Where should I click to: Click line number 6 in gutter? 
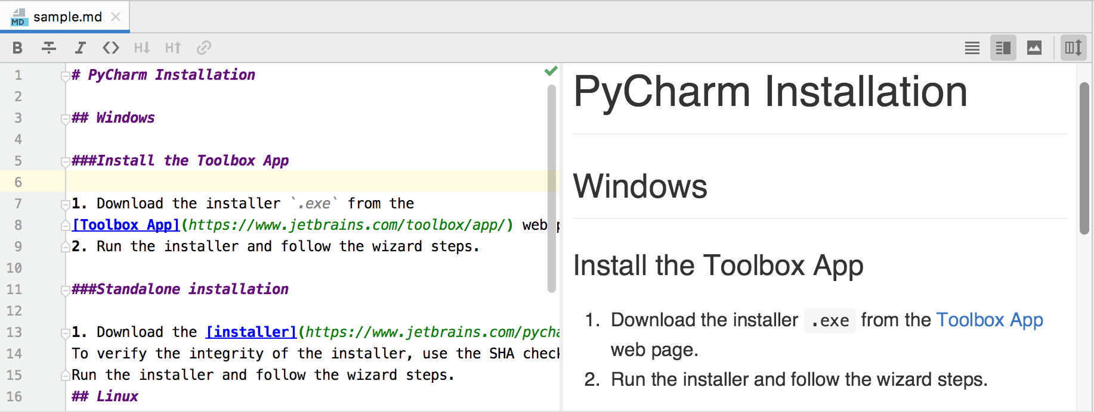click(x=18, y=182)
